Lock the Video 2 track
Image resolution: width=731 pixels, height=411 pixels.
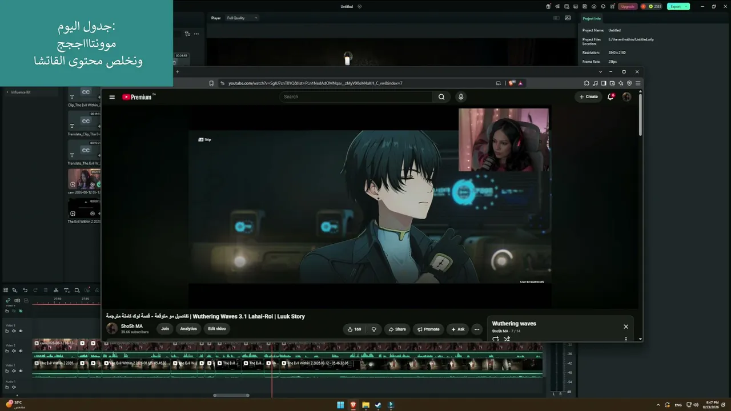pyautogui.click(x=7, y=351)
